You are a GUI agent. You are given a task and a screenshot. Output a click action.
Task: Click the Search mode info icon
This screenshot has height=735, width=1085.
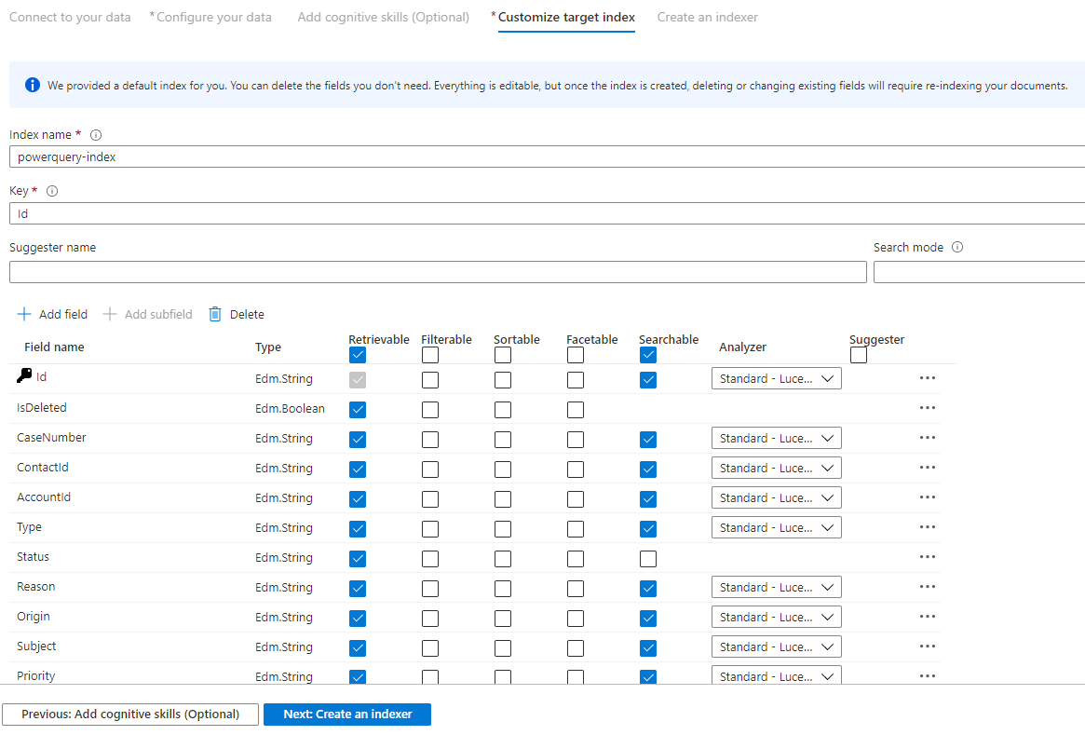[x=957, y=247]
